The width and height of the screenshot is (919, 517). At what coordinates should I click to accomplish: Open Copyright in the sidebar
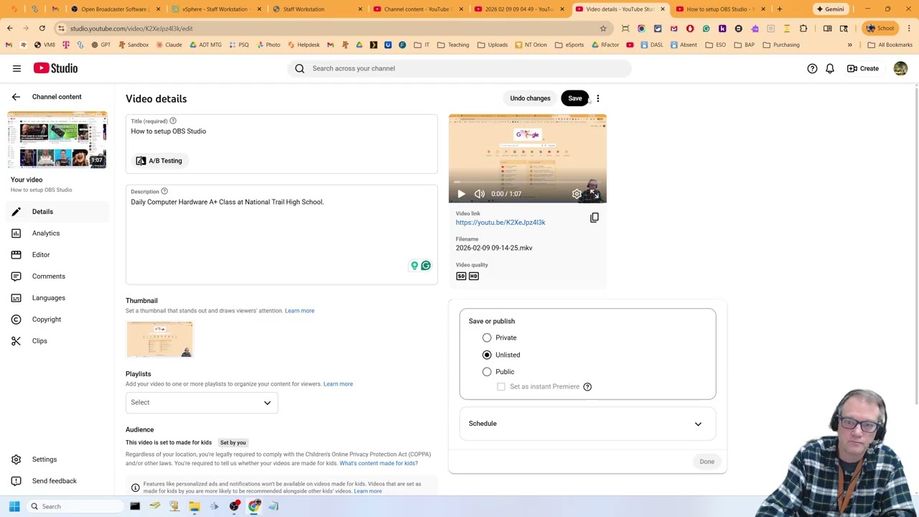click(57, 320)
